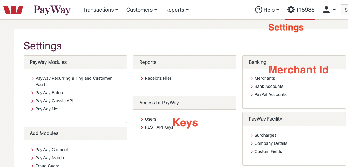This screenshot has height=167, width=348.
Task: Open PayWay Match under Add Modules
Action: click(x=49, y=158)
